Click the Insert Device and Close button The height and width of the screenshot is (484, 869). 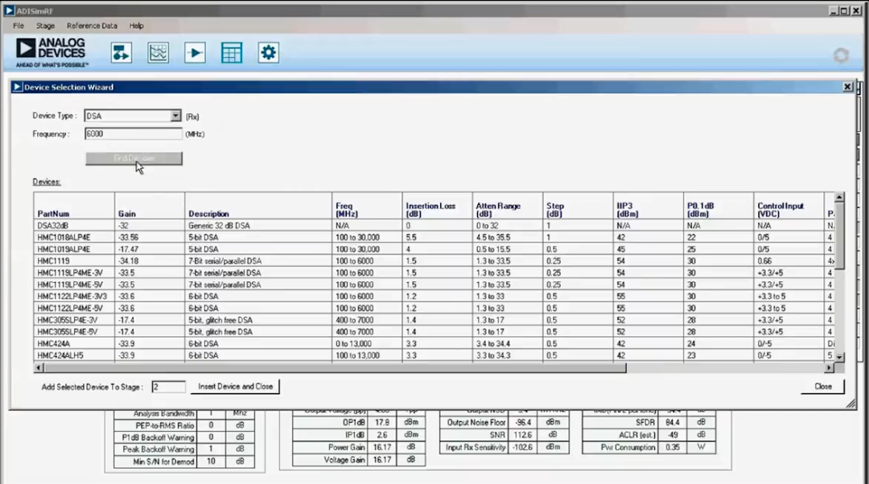(x=235, y=387)
